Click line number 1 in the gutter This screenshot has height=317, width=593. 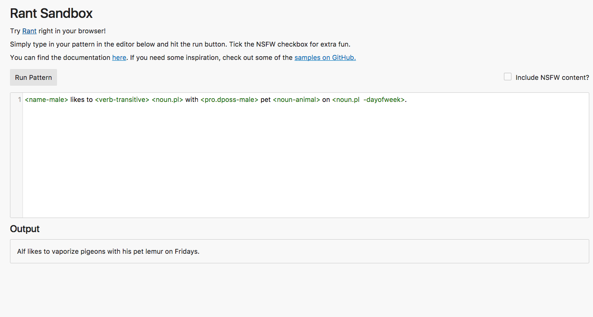coord(19,100)
